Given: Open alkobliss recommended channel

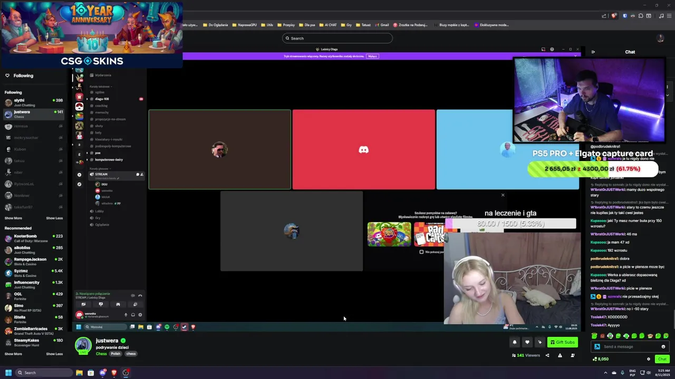Looking at the screenshot, I should coord(33,250).
